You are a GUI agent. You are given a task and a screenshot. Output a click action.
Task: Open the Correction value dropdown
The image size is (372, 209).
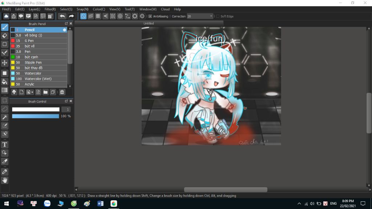211,16
